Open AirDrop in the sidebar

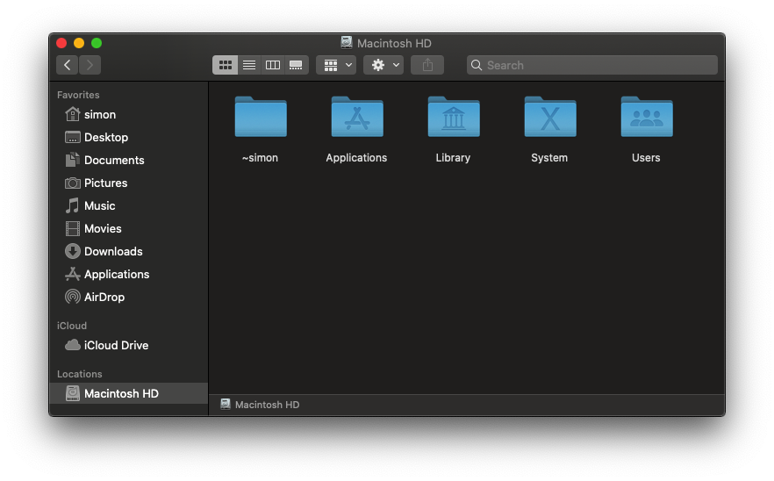click(x=129, y=297)
